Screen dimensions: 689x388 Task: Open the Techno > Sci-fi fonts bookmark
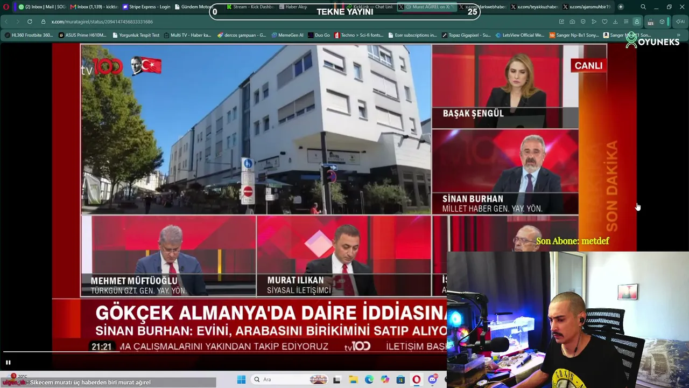tap(358, 35)
